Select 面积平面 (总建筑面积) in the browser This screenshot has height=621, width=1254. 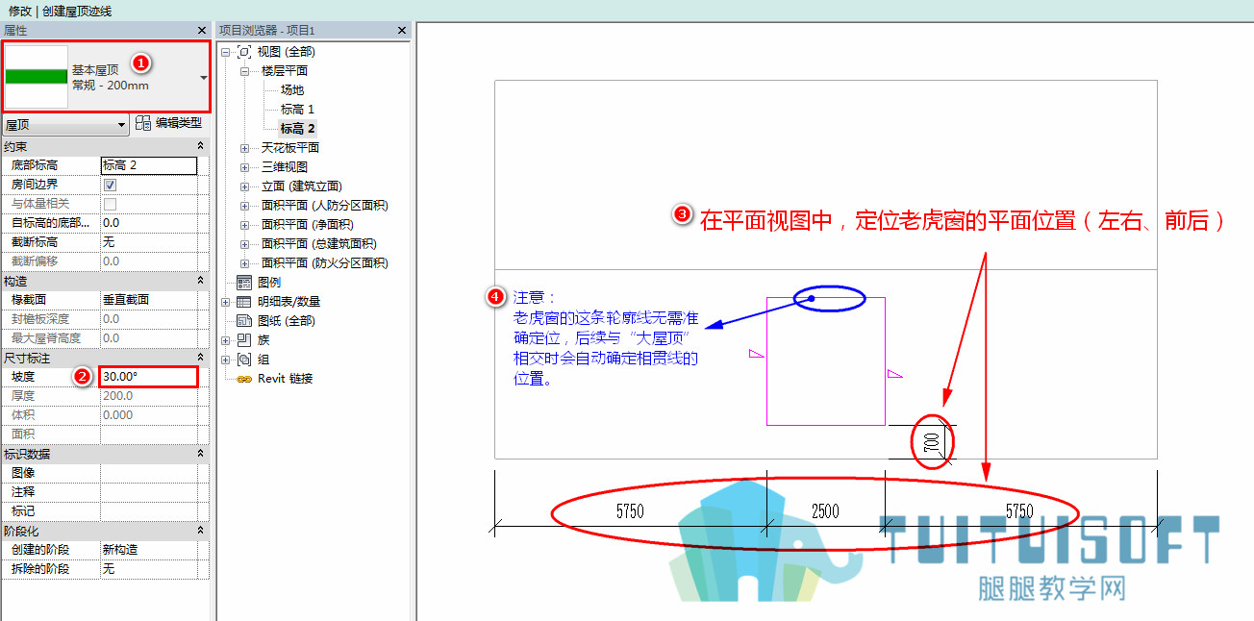319,244
